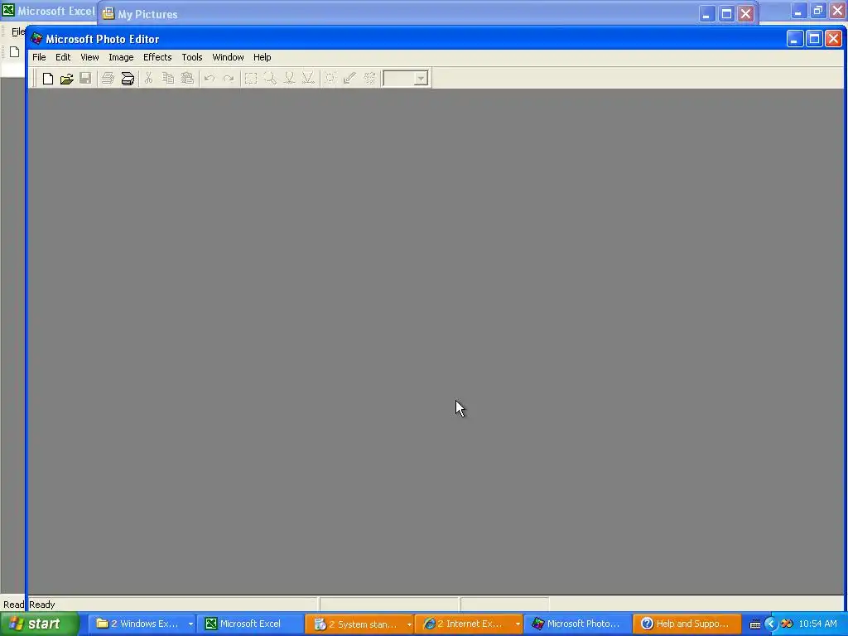The width and height of the screenshot is (848, 636).
Task: Close the Microsoft Excel window
Action: [x=838, y=11]
